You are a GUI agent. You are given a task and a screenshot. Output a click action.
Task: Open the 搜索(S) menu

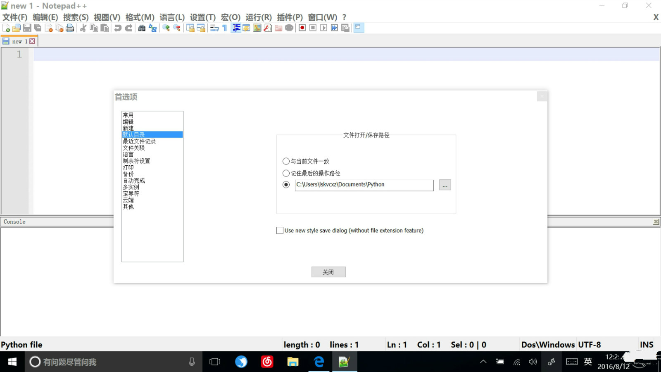coord(76,17)
